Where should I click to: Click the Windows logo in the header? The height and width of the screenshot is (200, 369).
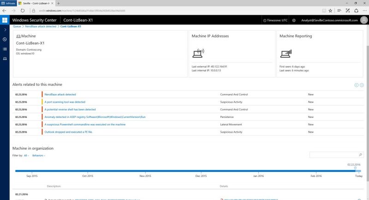click(5, 20)
